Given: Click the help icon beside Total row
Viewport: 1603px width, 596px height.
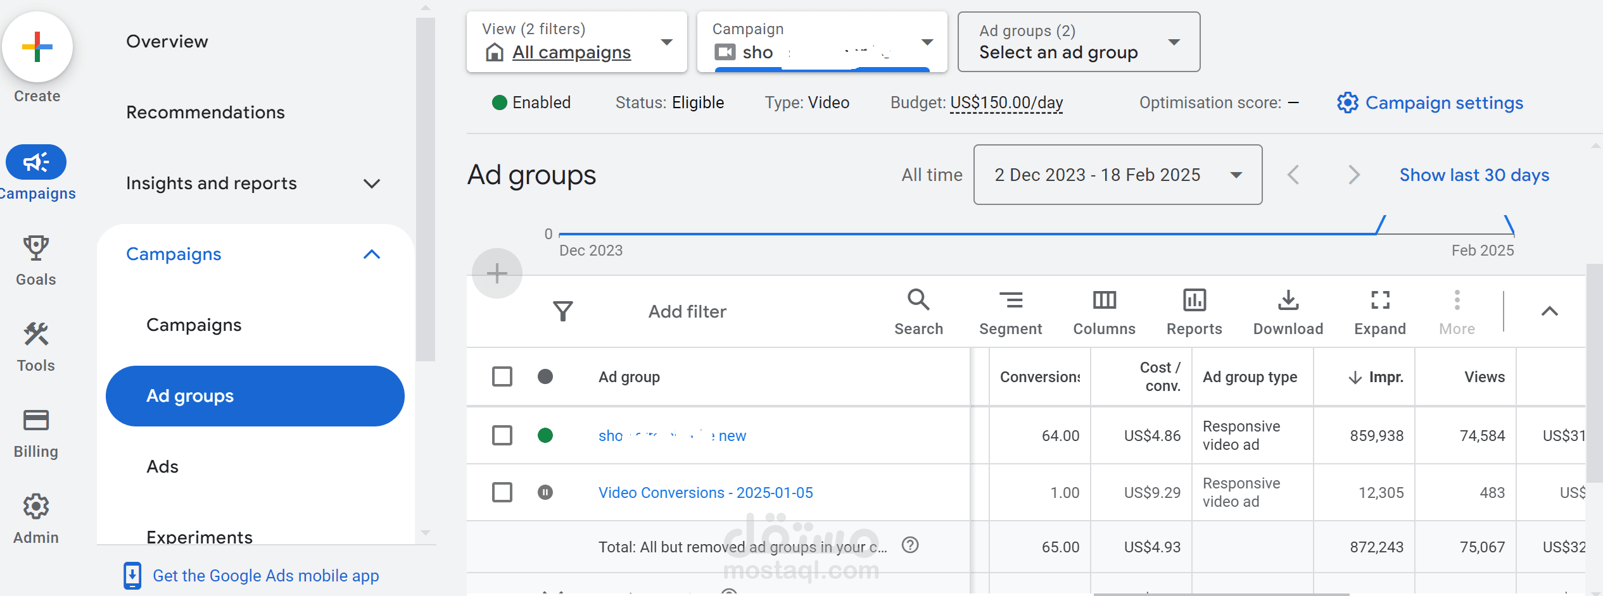Looking at the screenshot, I should click(910, 545).
